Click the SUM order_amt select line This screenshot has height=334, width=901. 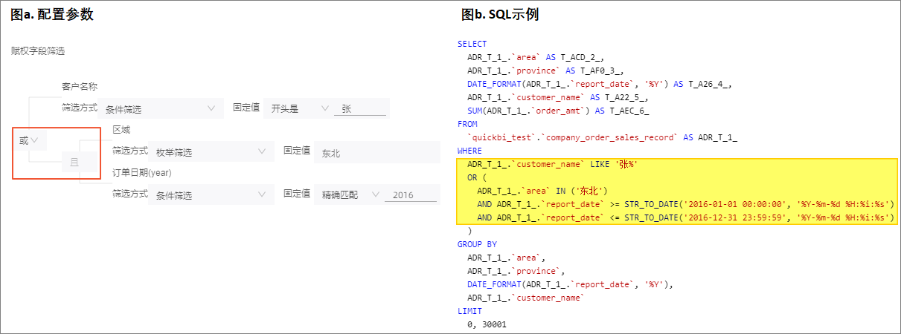point(559,111)
